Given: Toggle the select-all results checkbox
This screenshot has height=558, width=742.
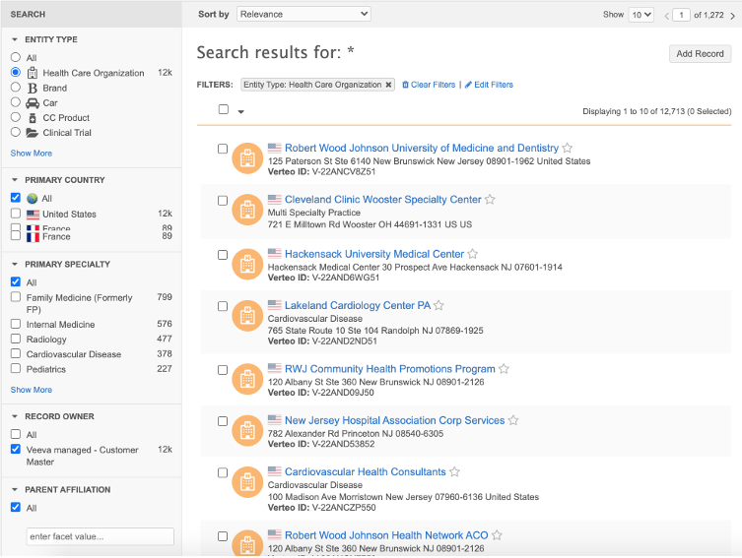Looking at the screenshot, I should tap(224, 109).
